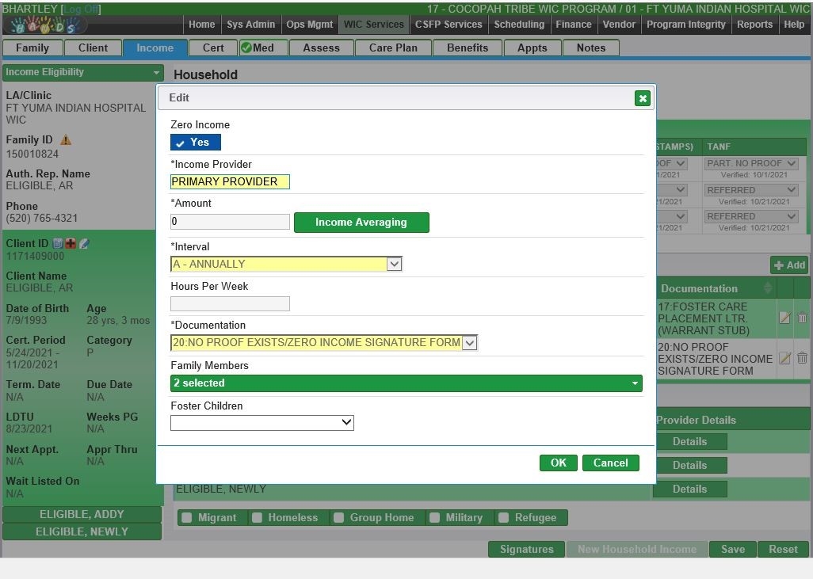
Task: Toggle the Zero Income Yes switch
Action: 196,143
